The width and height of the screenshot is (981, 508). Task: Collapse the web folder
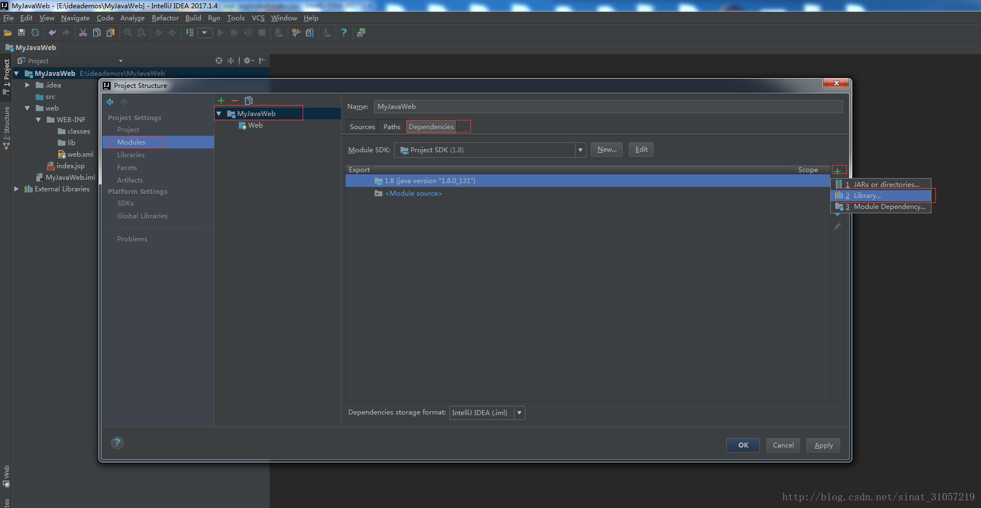[x=28, y=108]
